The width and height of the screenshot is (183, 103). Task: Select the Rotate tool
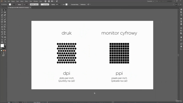(2, 25)
